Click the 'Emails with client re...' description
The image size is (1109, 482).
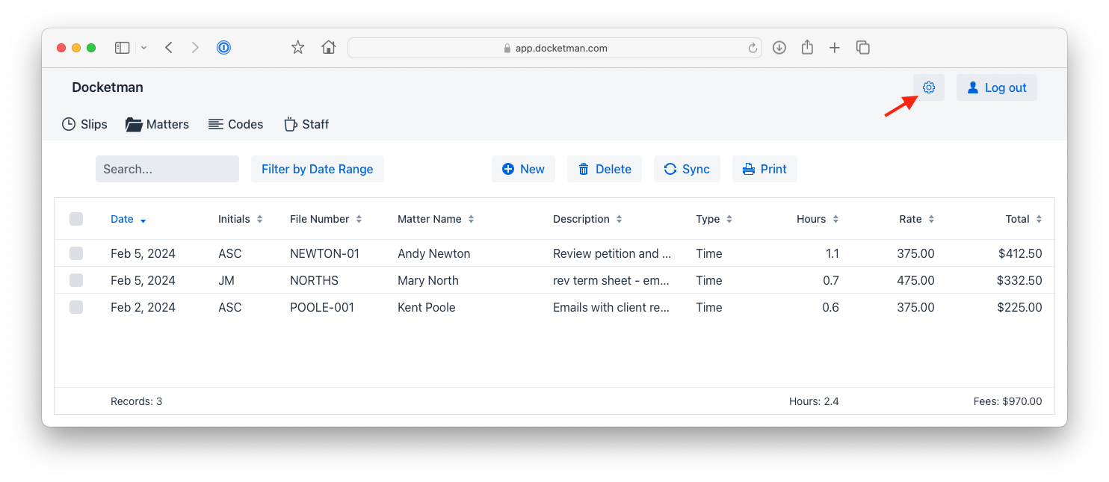coord(611,307)
